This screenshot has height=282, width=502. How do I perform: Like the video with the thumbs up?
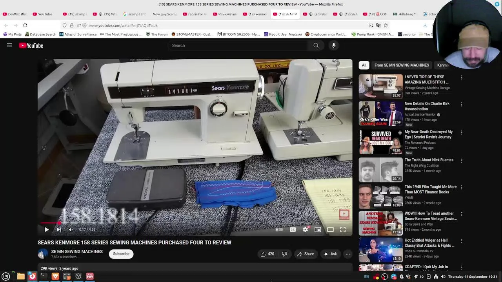267,254
